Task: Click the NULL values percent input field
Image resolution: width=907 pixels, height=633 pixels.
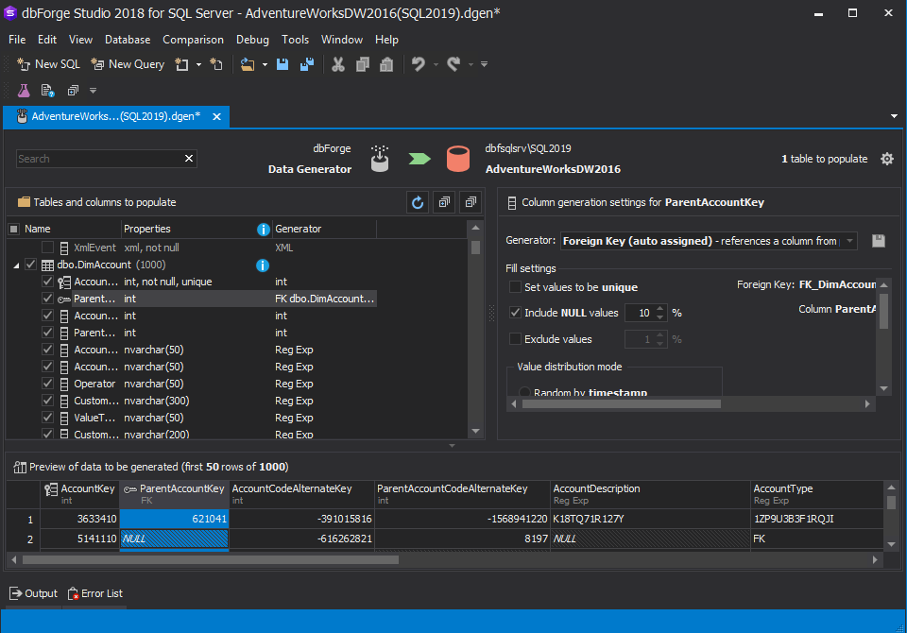Action: 640,313
